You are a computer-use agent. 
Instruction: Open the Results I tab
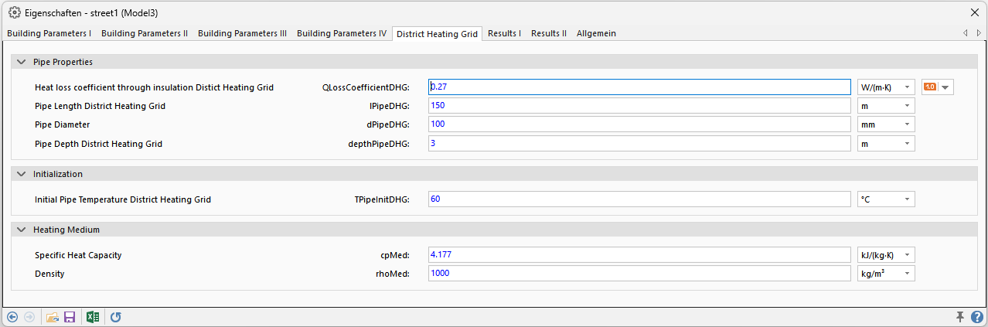click(x=504, y=33)
